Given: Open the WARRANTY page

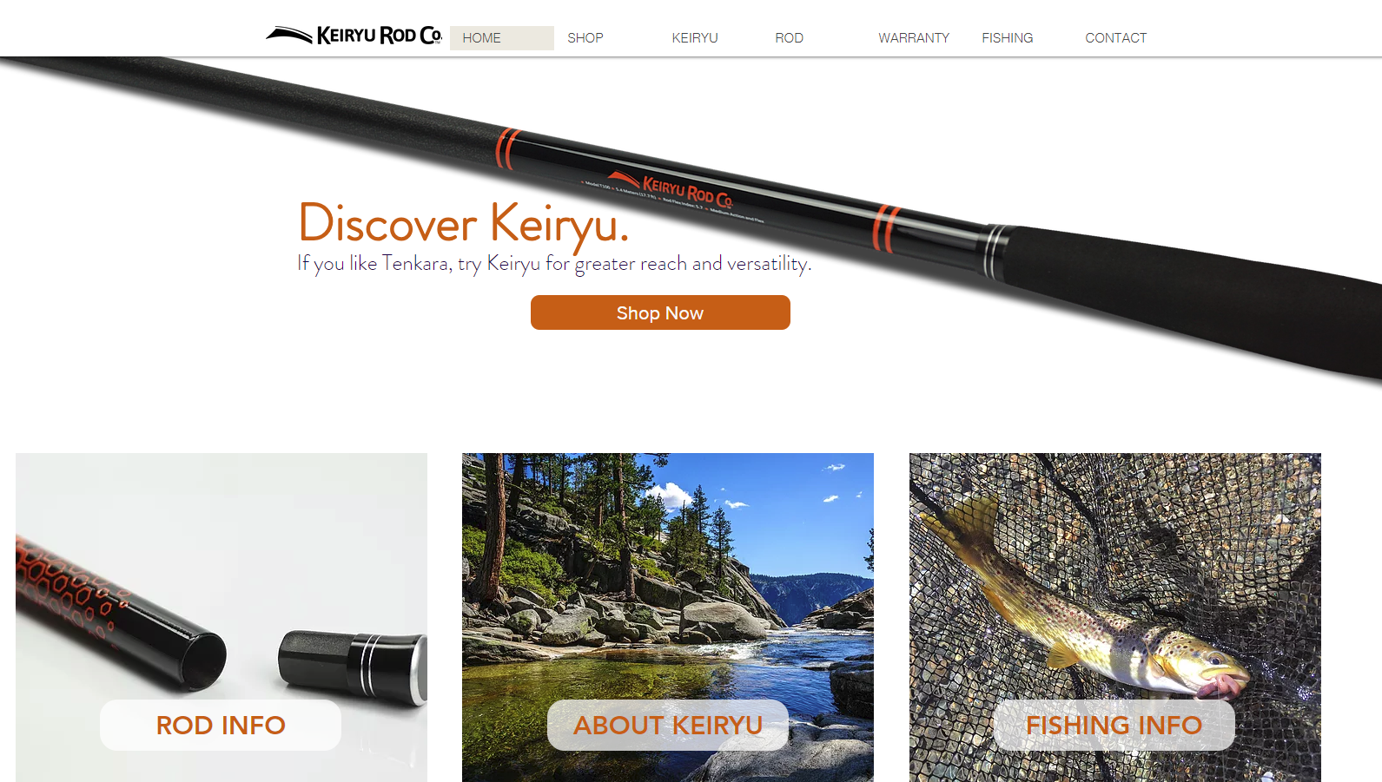Looking at the screenshot, I should [914, 38].
